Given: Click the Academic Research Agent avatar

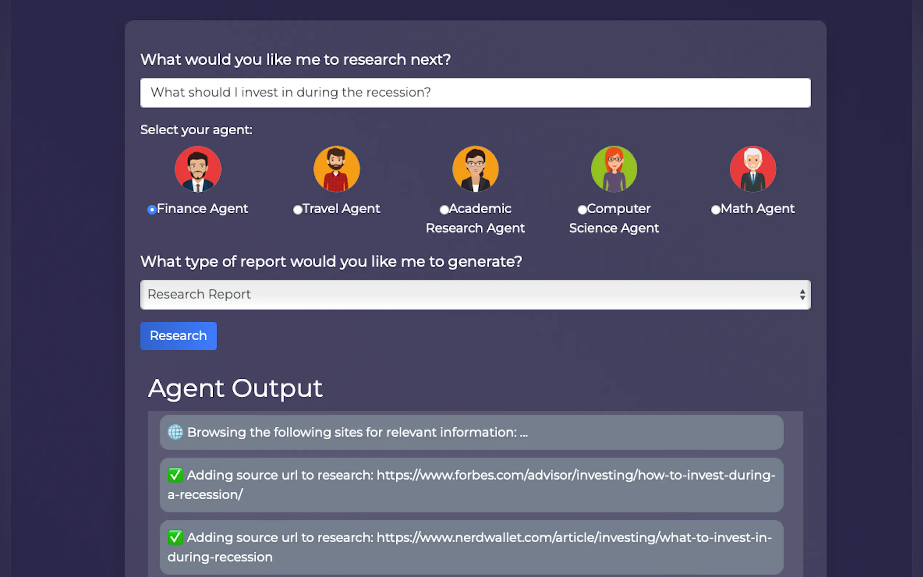Looking at the screenshot, I should pos(475,169).
